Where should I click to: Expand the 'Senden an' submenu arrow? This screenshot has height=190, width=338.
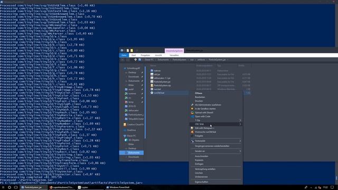click(240, 151)
